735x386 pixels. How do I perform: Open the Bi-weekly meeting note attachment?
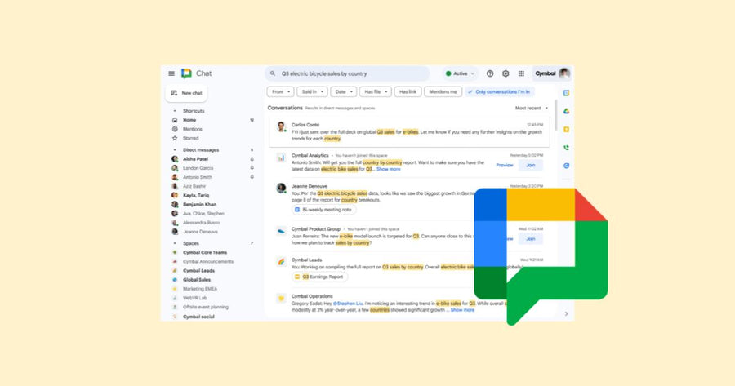pyautogui.click(x=323, y=210)
